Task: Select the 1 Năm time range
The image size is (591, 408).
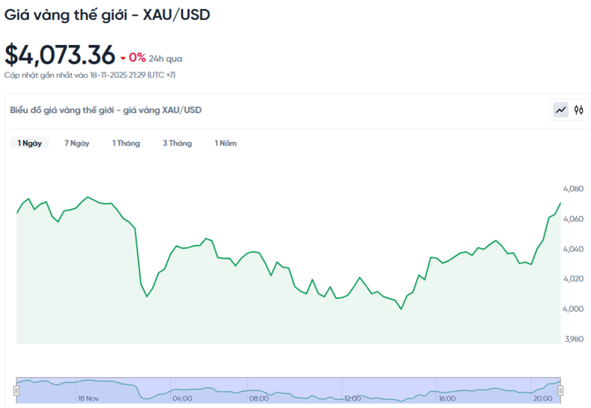Action: point(225,143)
